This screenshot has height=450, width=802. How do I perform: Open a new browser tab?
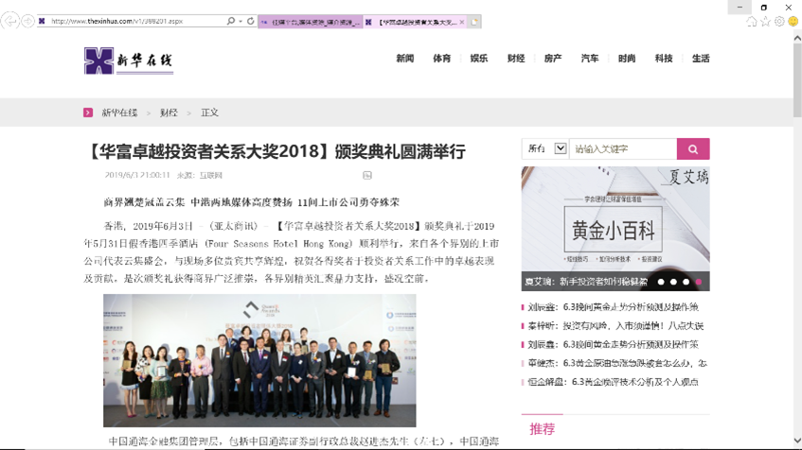[474, 22]
